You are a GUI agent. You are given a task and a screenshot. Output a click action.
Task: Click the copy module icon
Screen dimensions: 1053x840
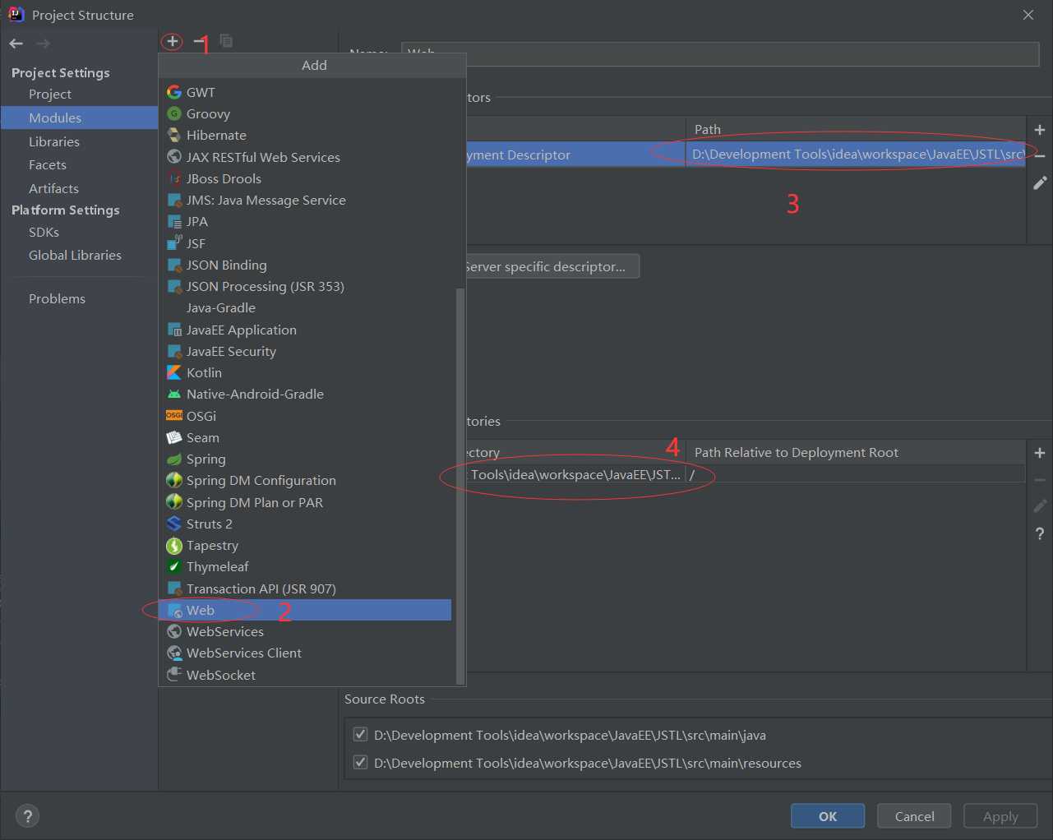(x=226, y=41)
